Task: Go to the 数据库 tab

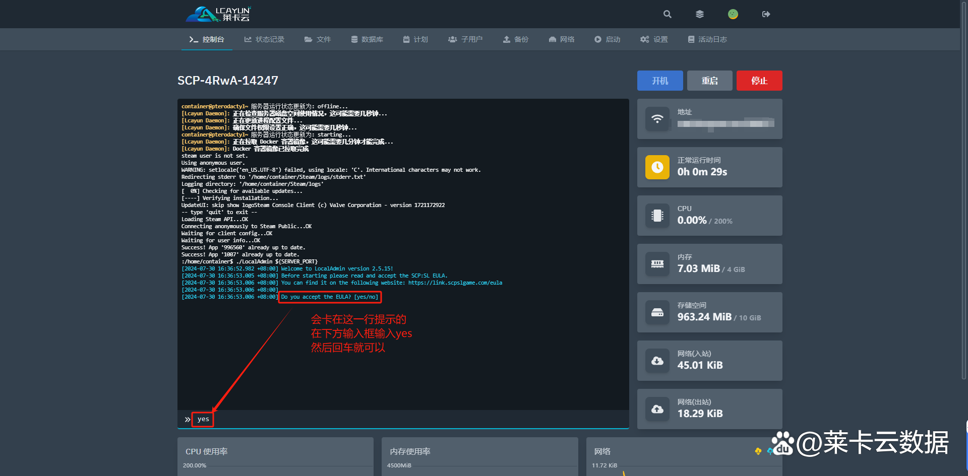Action: 367,39
